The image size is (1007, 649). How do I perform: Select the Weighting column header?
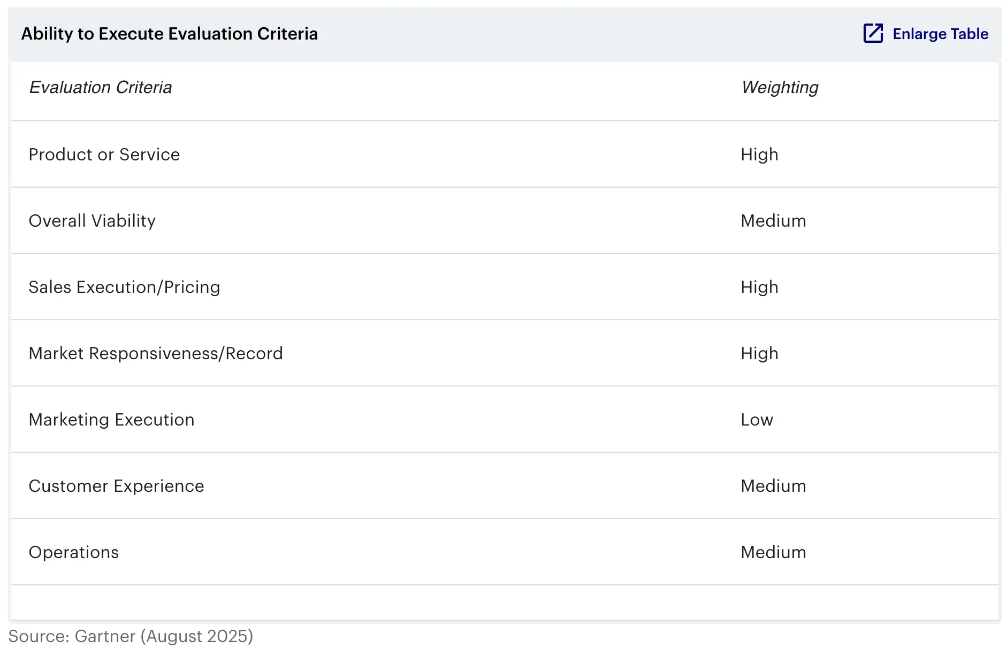tap(780, 87)
